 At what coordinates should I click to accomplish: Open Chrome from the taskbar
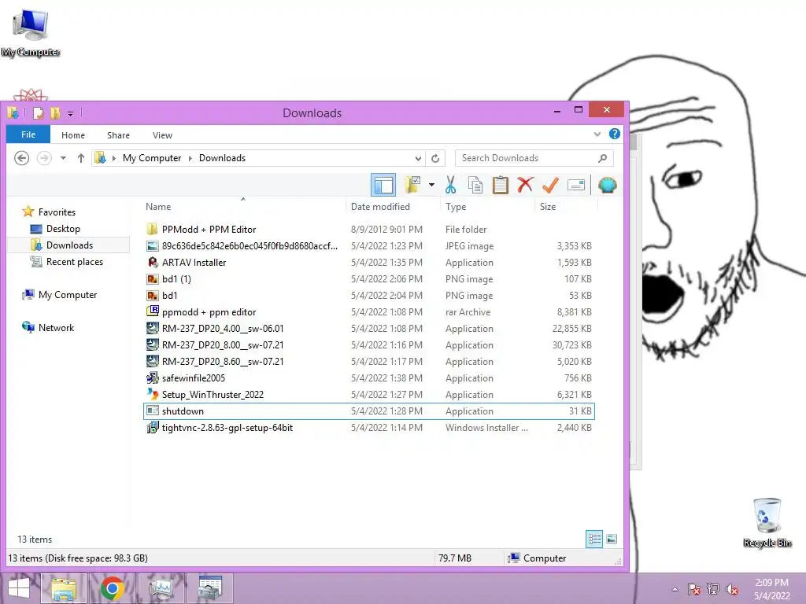(112, 588)
